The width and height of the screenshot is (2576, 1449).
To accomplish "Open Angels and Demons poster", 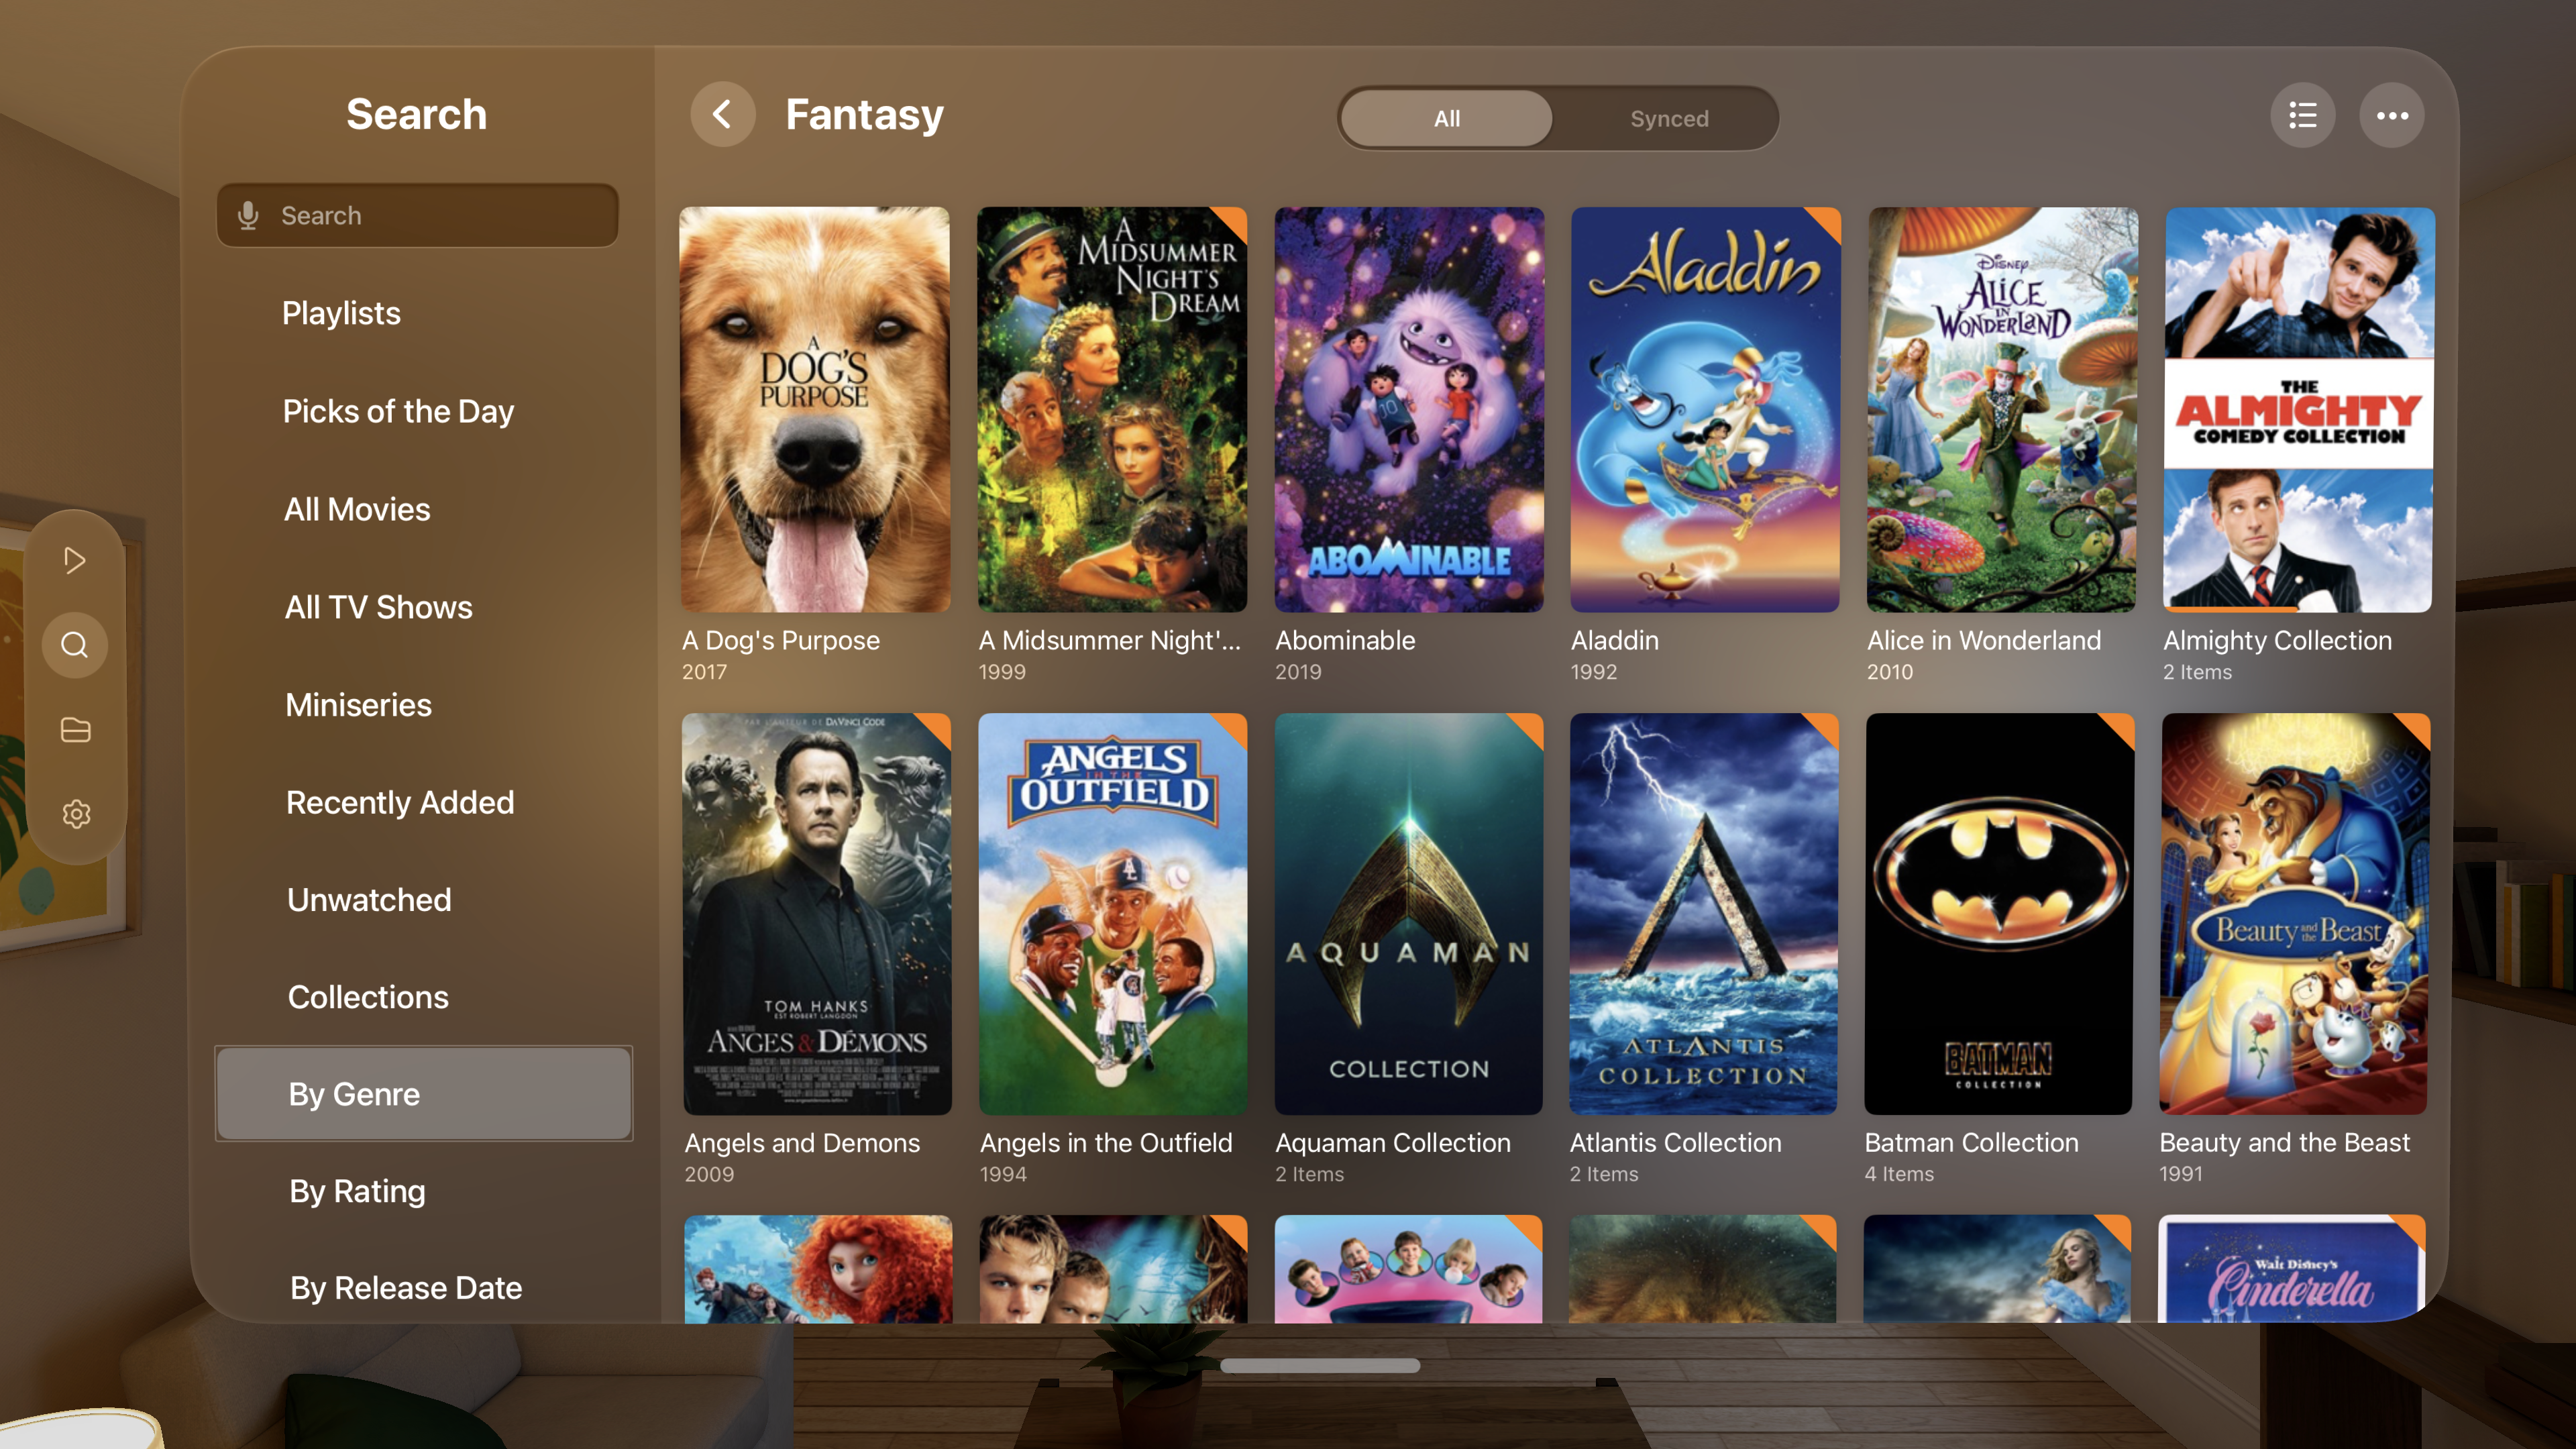I will (817, 914).
